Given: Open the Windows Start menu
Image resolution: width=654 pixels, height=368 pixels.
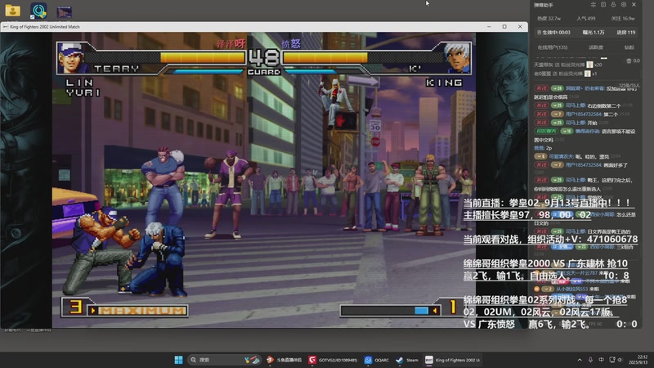Looking at the screenshot, I should [178, 360].
